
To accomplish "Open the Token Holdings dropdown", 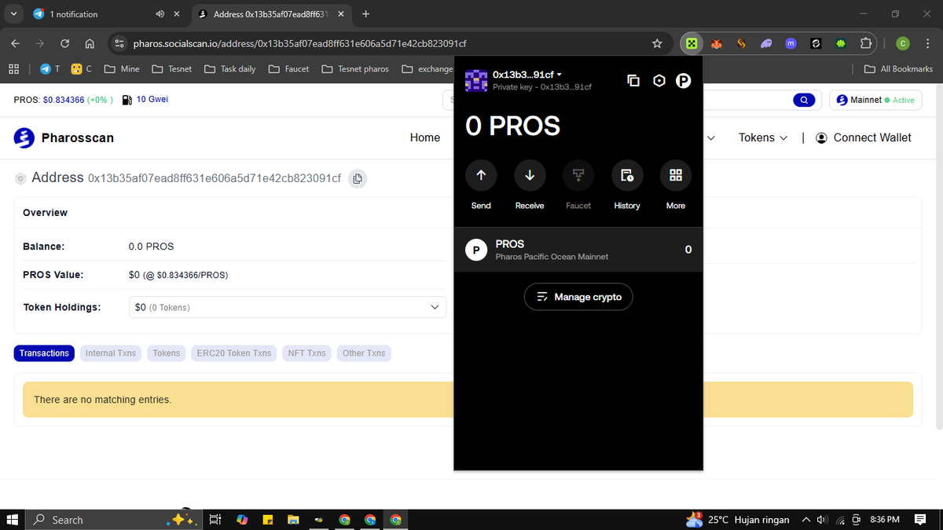I will pyautogui.click(x=287, y=307).
